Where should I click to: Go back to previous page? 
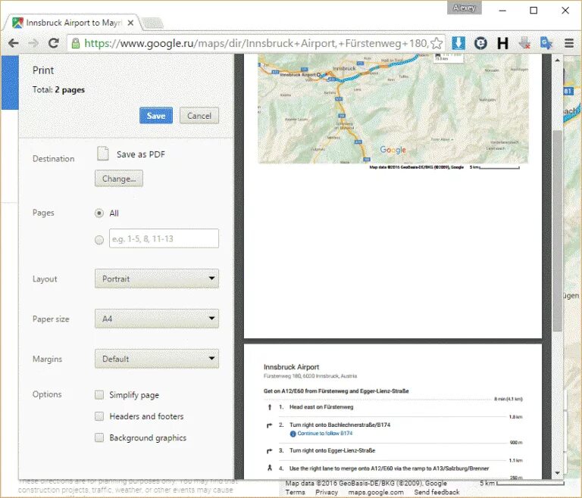pos(14,43)
